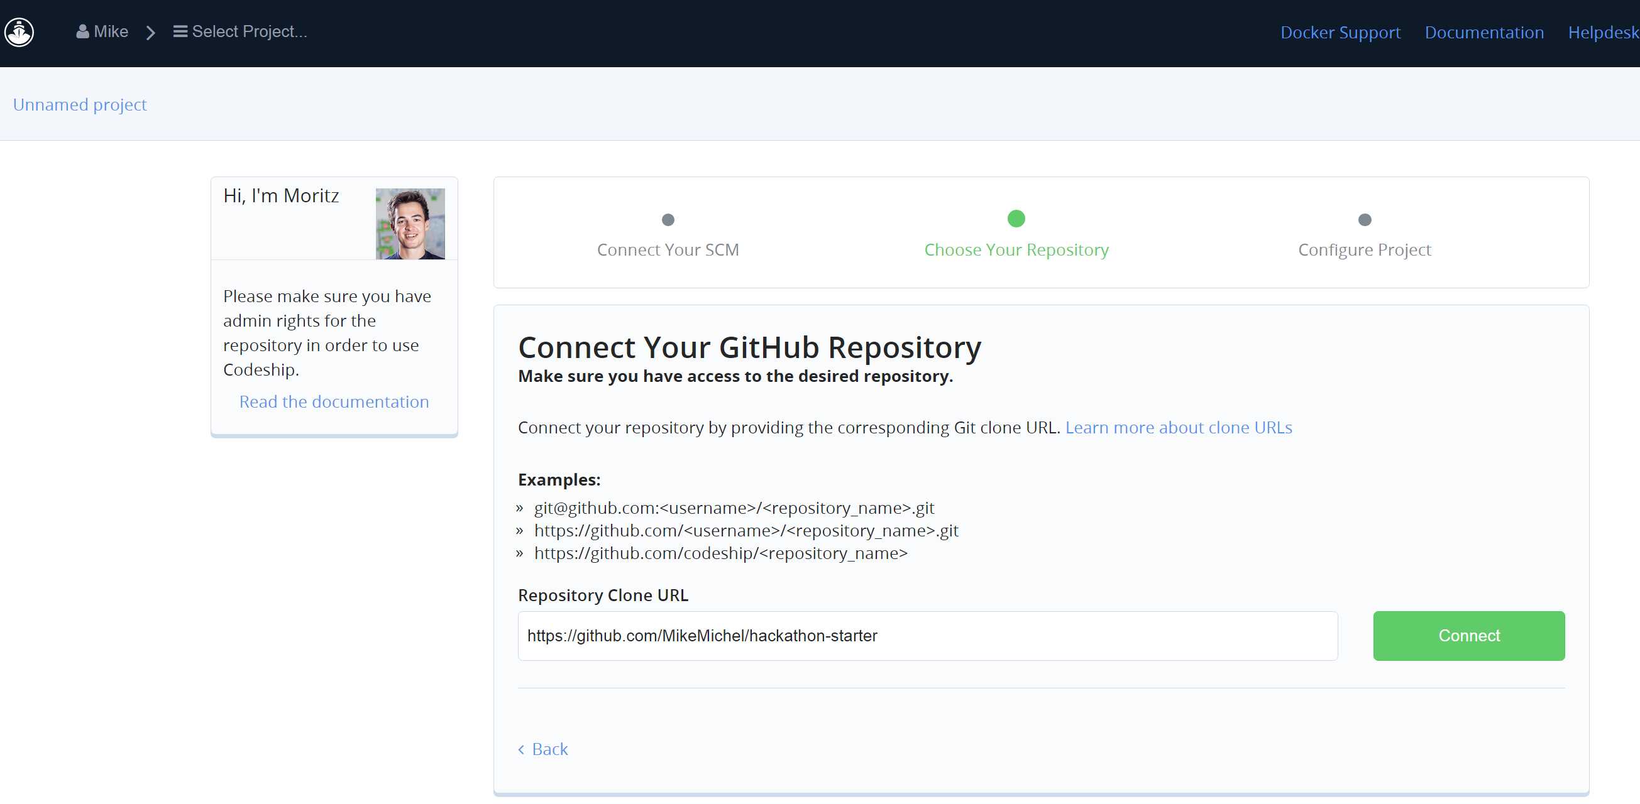
Task: Focus the Repository Clone URL input field
Action: click(x=928, y=636)
